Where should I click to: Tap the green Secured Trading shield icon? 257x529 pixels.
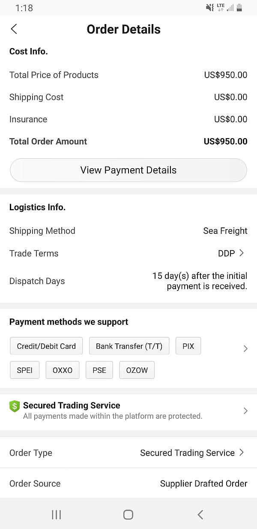point(15,406)
